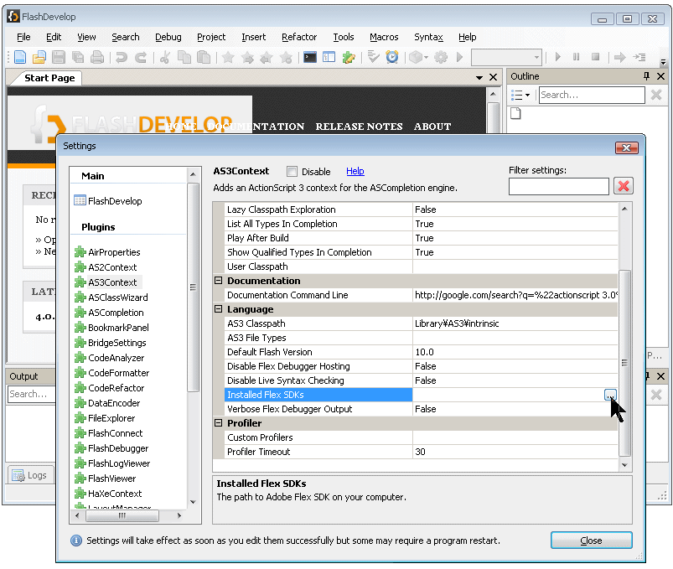Click the first star bookmark icon

(x=228, y=57)
